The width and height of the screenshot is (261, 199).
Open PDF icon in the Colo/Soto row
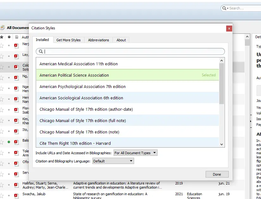pos(16,67)
